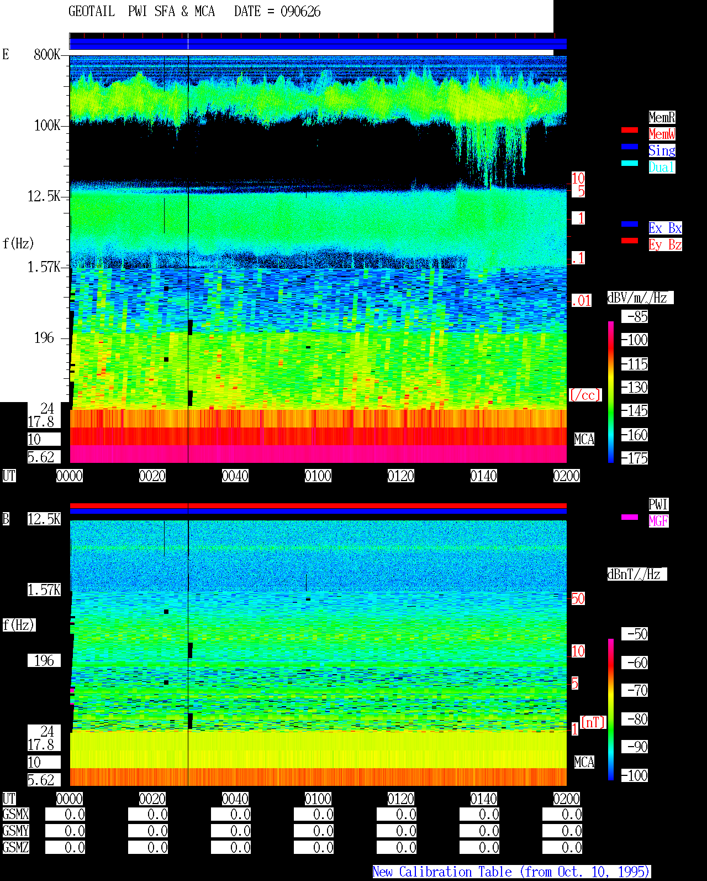707x881 pixels.
Task: Click the GSMX row label
Action: pos(16,814)
